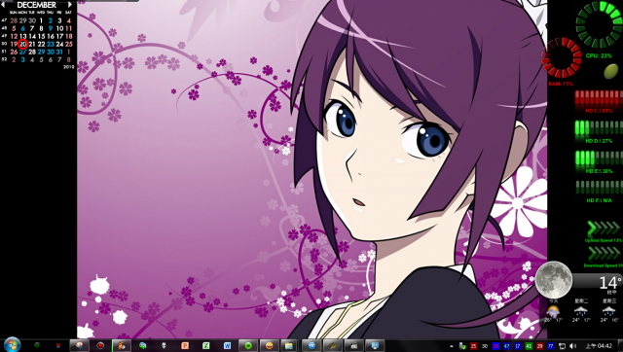
Task: Click the blue 77 tray indicator
Action: click(551, 346)
